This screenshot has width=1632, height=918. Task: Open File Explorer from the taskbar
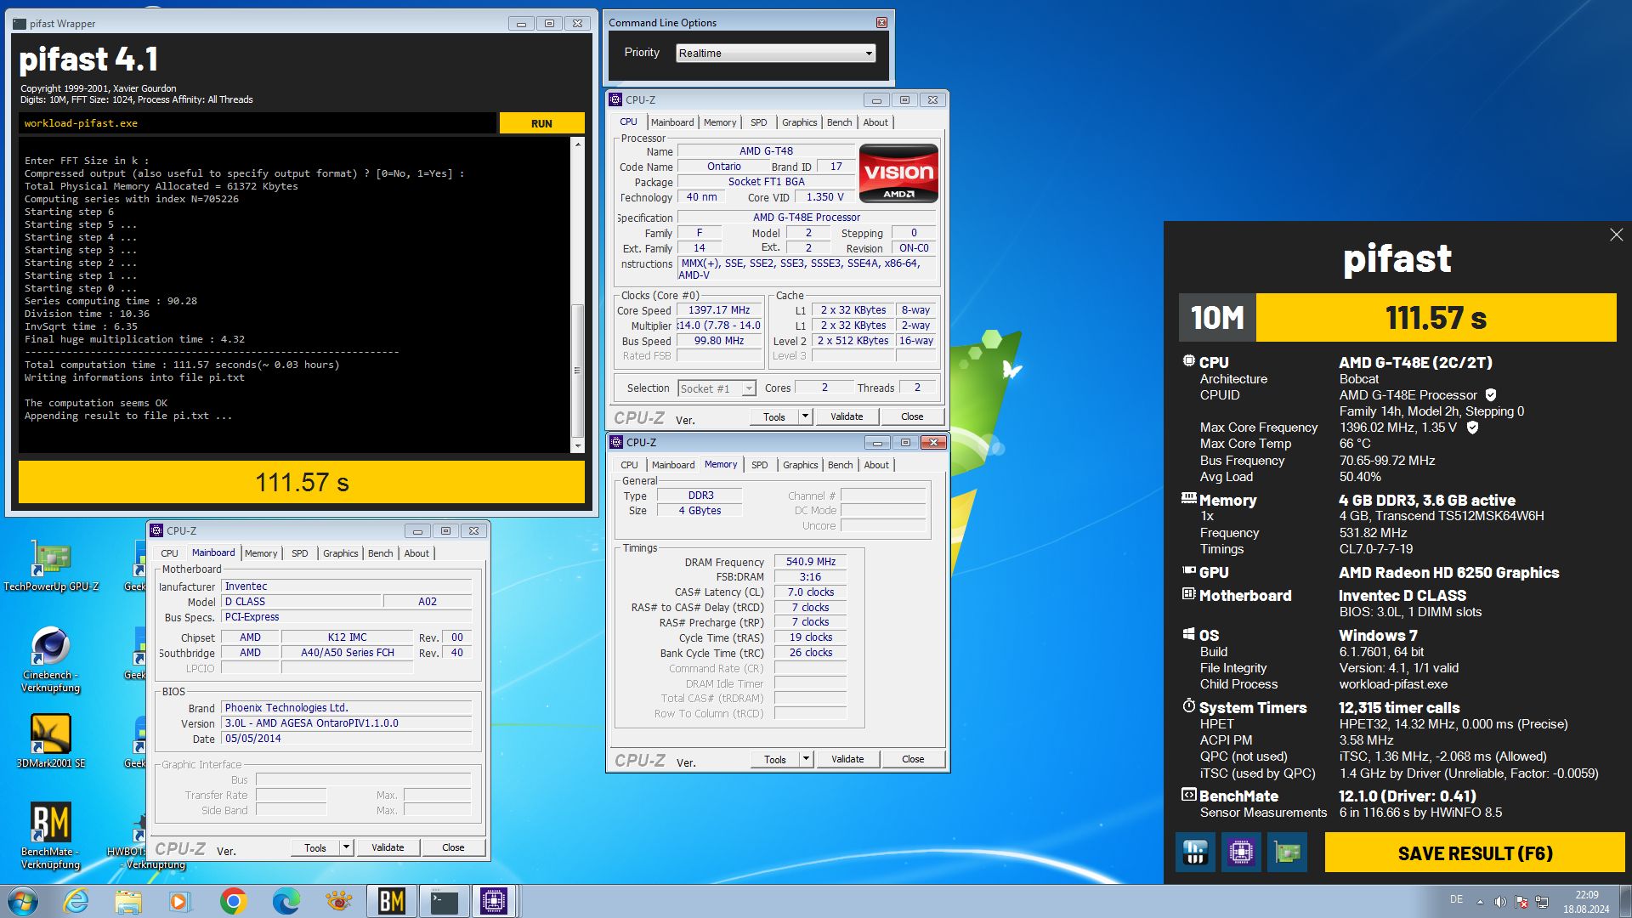(128, 901)
